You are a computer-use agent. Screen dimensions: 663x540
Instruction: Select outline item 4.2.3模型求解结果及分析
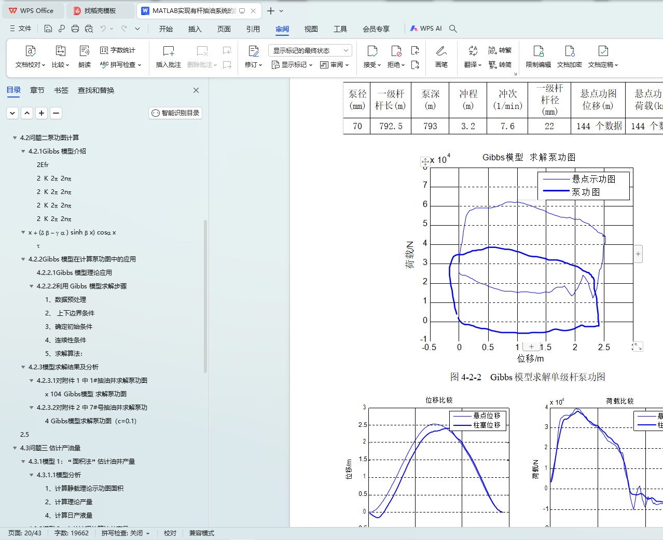coord(63,367)
